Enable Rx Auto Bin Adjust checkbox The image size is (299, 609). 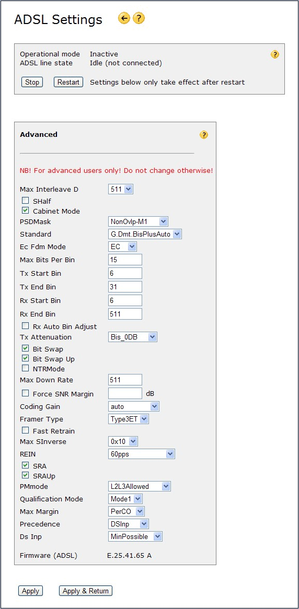(x=25, y=326)
